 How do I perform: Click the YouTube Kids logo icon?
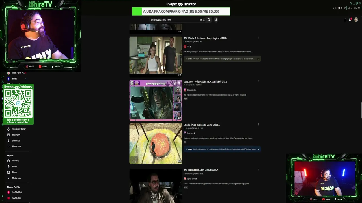pyautogui.click(x=8, y=198)
